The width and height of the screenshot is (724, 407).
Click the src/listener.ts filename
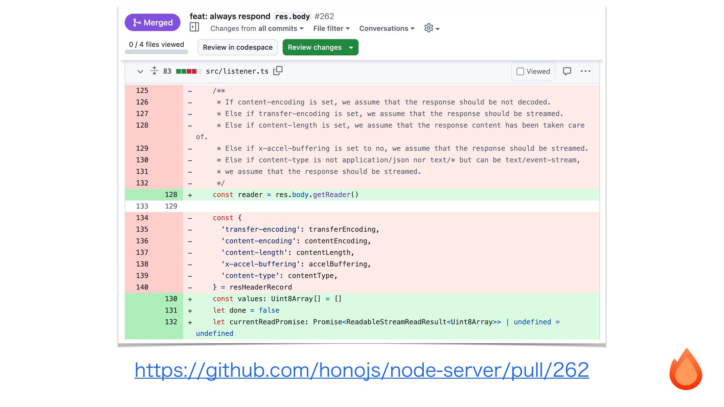click(x=237, y=71)
